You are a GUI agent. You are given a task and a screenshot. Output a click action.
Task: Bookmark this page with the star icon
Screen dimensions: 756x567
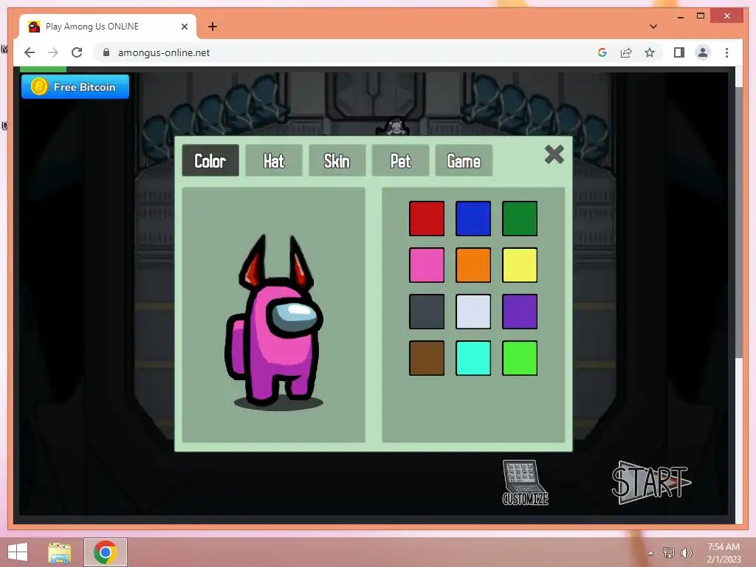[650, 52]
